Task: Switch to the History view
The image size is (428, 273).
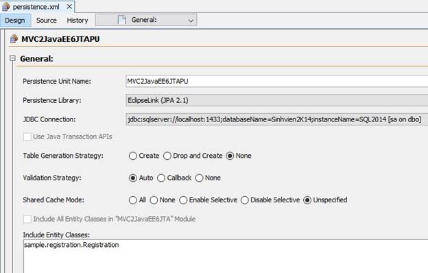Action: pos(78,21)
